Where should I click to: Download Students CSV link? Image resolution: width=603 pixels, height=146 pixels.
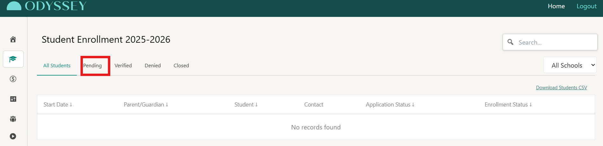click(x=561, y=88)
